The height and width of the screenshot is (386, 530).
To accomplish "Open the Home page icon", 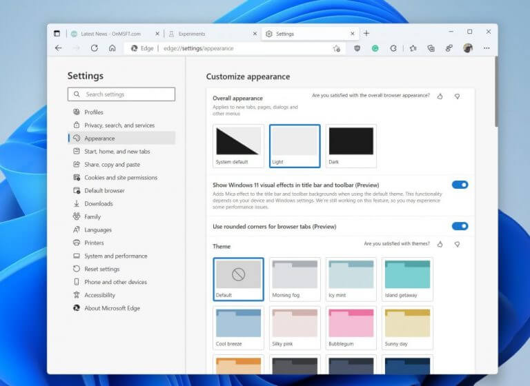I will click(112, 48).
